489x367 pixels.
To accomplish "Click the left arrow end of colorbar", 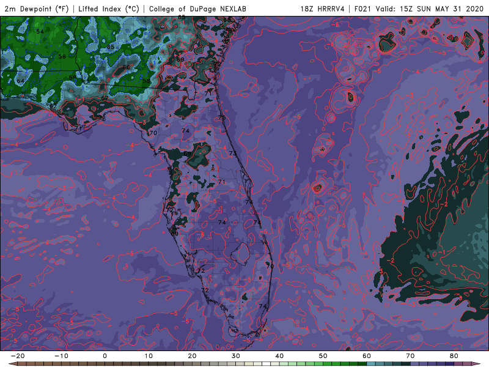I will tap(12, 364).
